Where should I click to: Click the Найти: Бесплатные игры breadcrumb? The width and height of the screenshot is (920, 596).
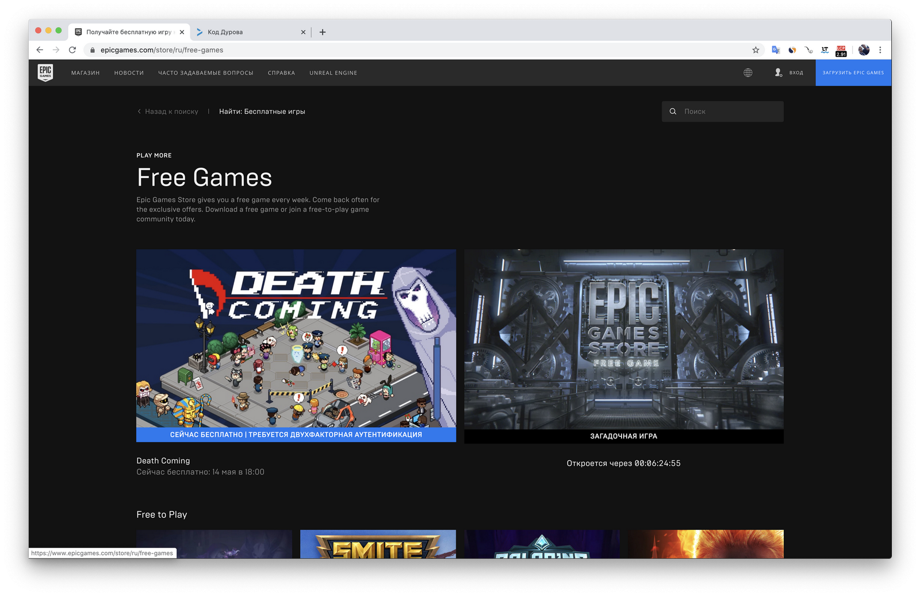(262, 111)
